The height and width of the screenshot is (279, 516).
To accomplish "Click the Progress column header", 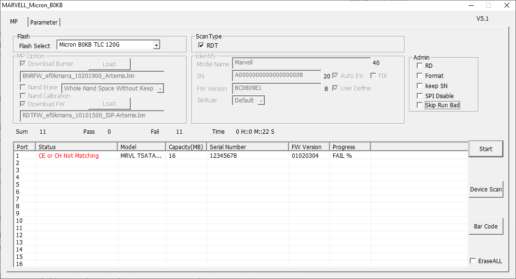I will (x=350, y=147).
